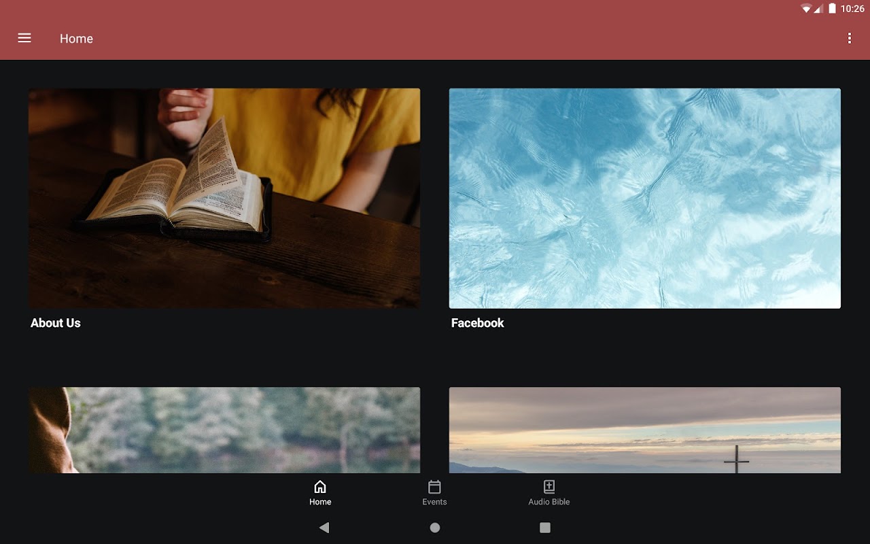Tap the Android home circle button
This screenshot has height=544, width=870.
tap(435, 528)
